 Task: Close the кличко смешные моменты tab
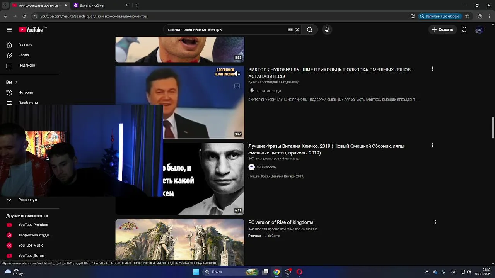(x=66, y=5)
